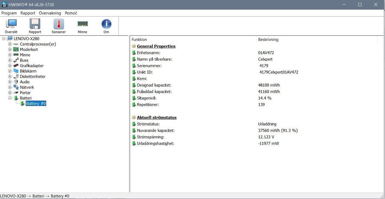
Task: Click the Beskrivning column header
Action: (x=268, y=39)
